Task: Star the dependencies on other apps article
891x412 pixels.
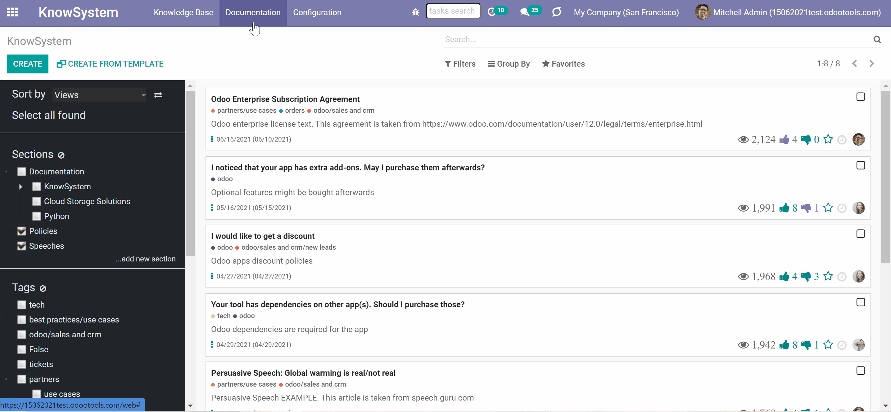Action: click(x=828, y=344)
